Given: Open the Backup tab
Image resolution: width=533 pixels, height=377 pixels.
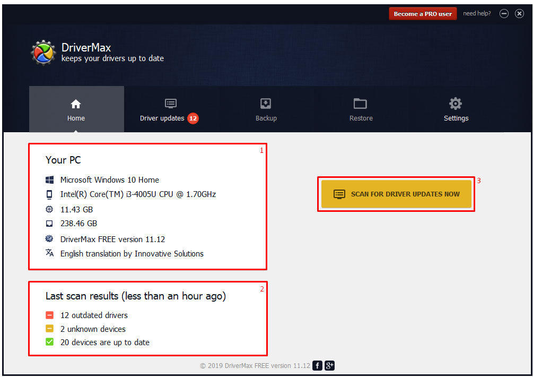Looking at the screenshot, I should (x=266, y=109).
